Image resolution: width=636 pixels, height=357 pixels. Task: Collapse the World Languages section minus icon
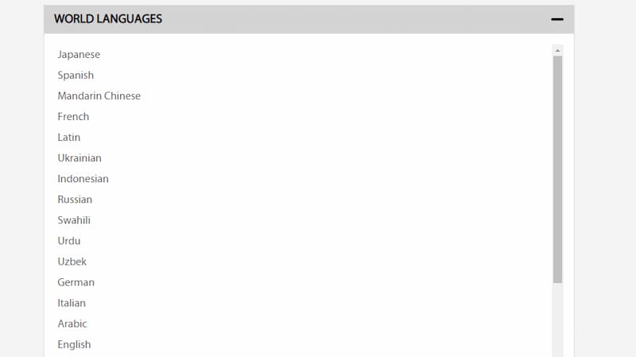click(557, 19)
